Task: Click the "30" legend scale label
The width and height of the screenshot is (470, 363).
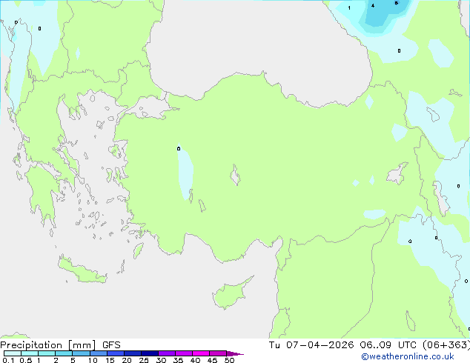Action: (161, 360)
